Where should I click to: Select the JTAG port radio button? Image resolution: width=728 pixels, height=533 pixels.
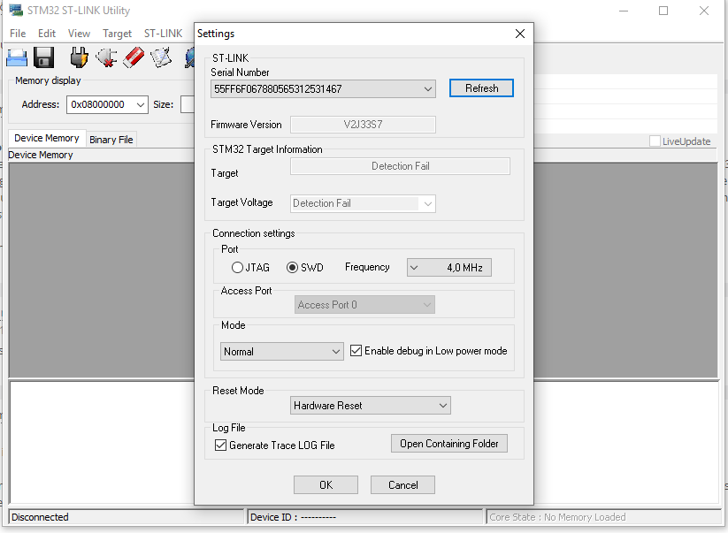tap(237, 268)
